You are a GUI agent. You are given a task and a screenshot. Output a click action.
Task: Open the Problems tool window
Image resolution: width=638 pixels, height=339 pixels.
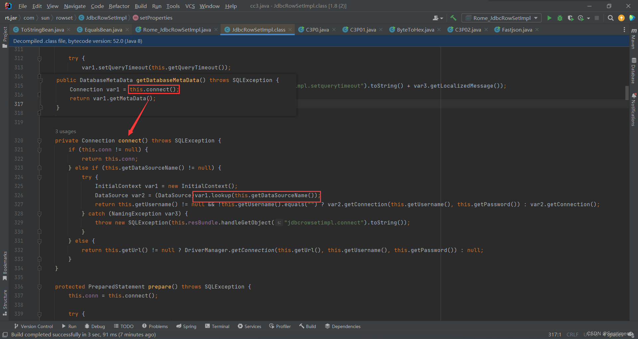(x=155, y=326)
